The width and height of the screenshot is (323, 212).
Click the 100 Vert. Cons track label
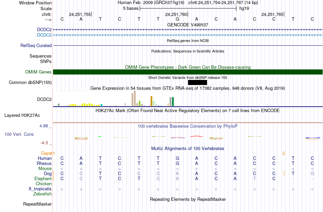click(x=19, y=134)
